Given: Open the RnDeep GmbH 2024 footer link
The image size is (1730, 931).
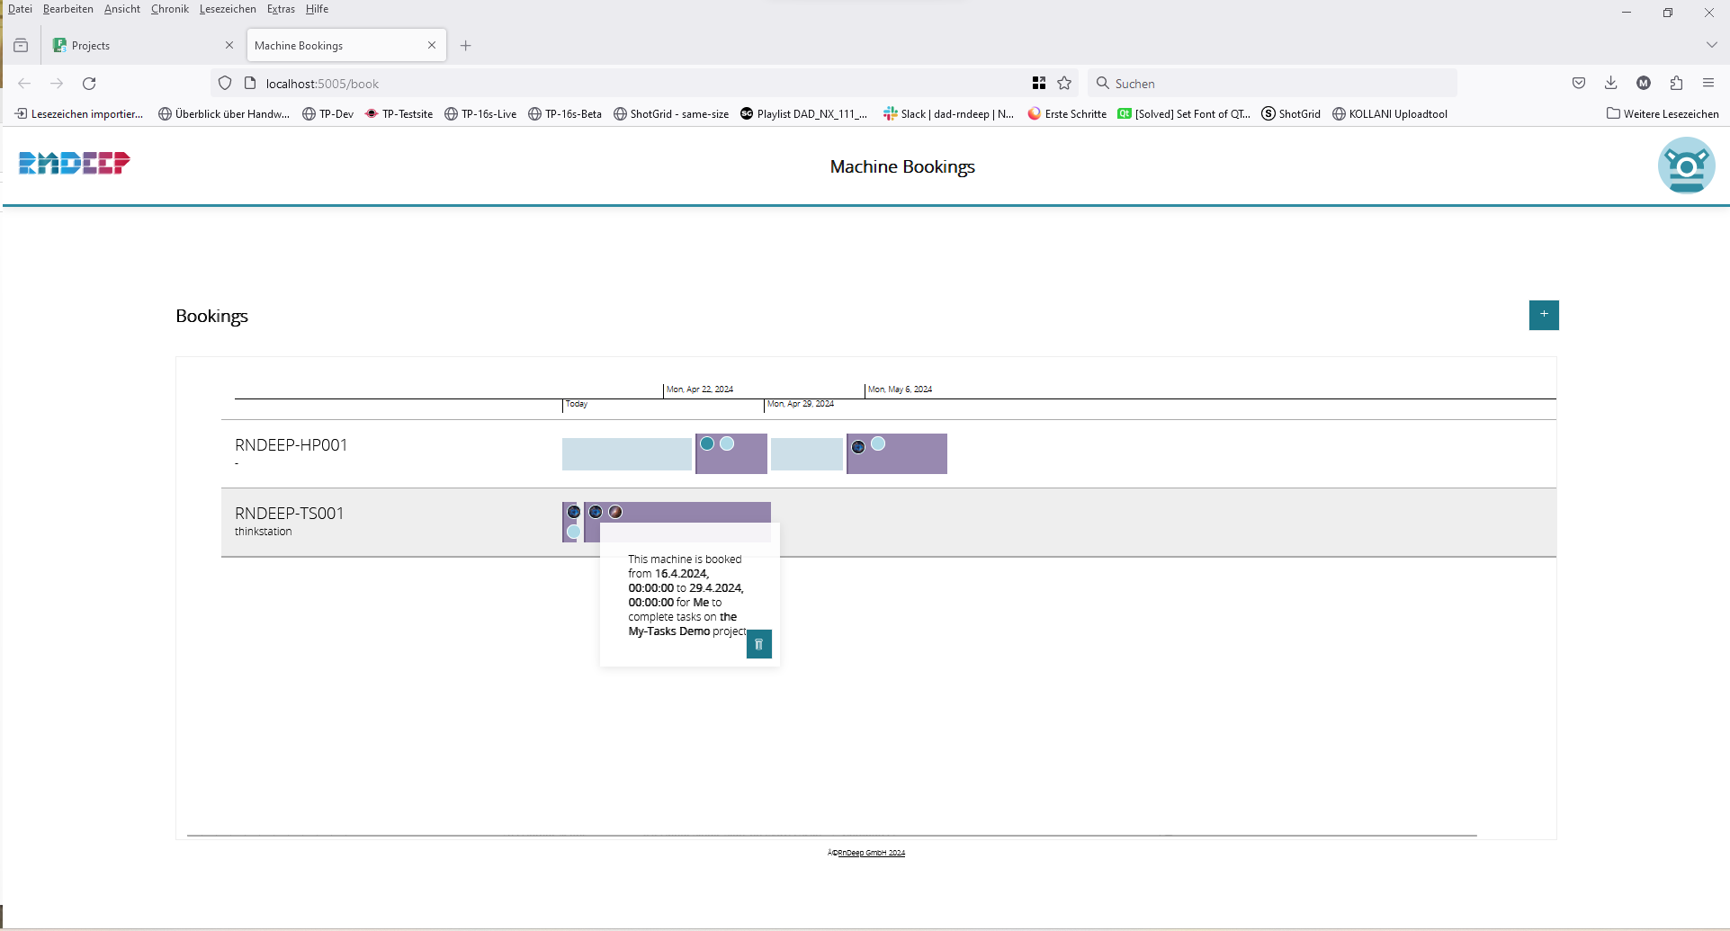Looking at the screenshot, I should tap(870, 853).
